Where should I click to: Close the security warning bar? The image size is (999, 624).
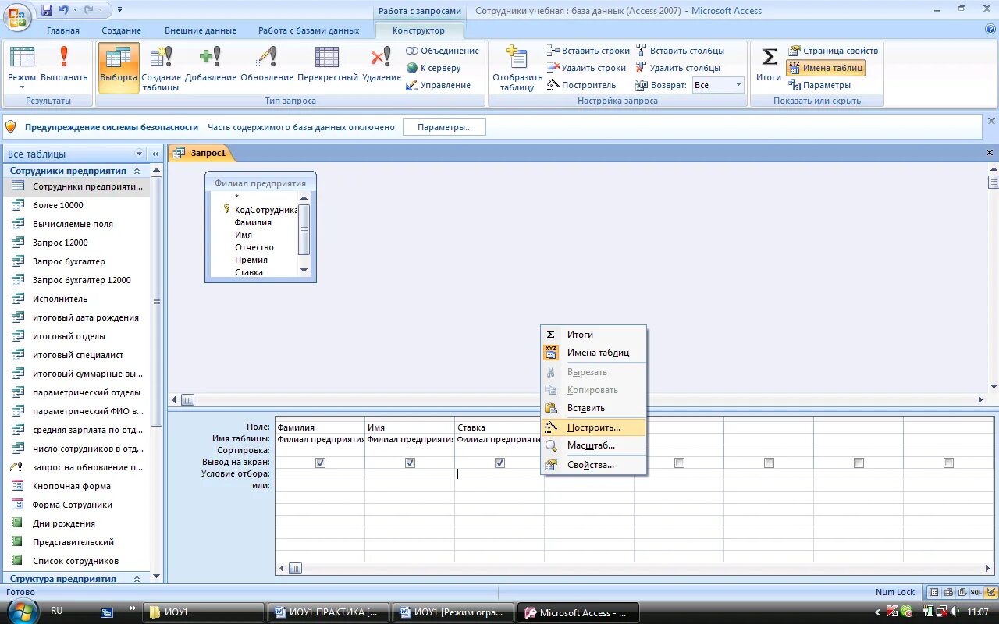tap(992, 121)
